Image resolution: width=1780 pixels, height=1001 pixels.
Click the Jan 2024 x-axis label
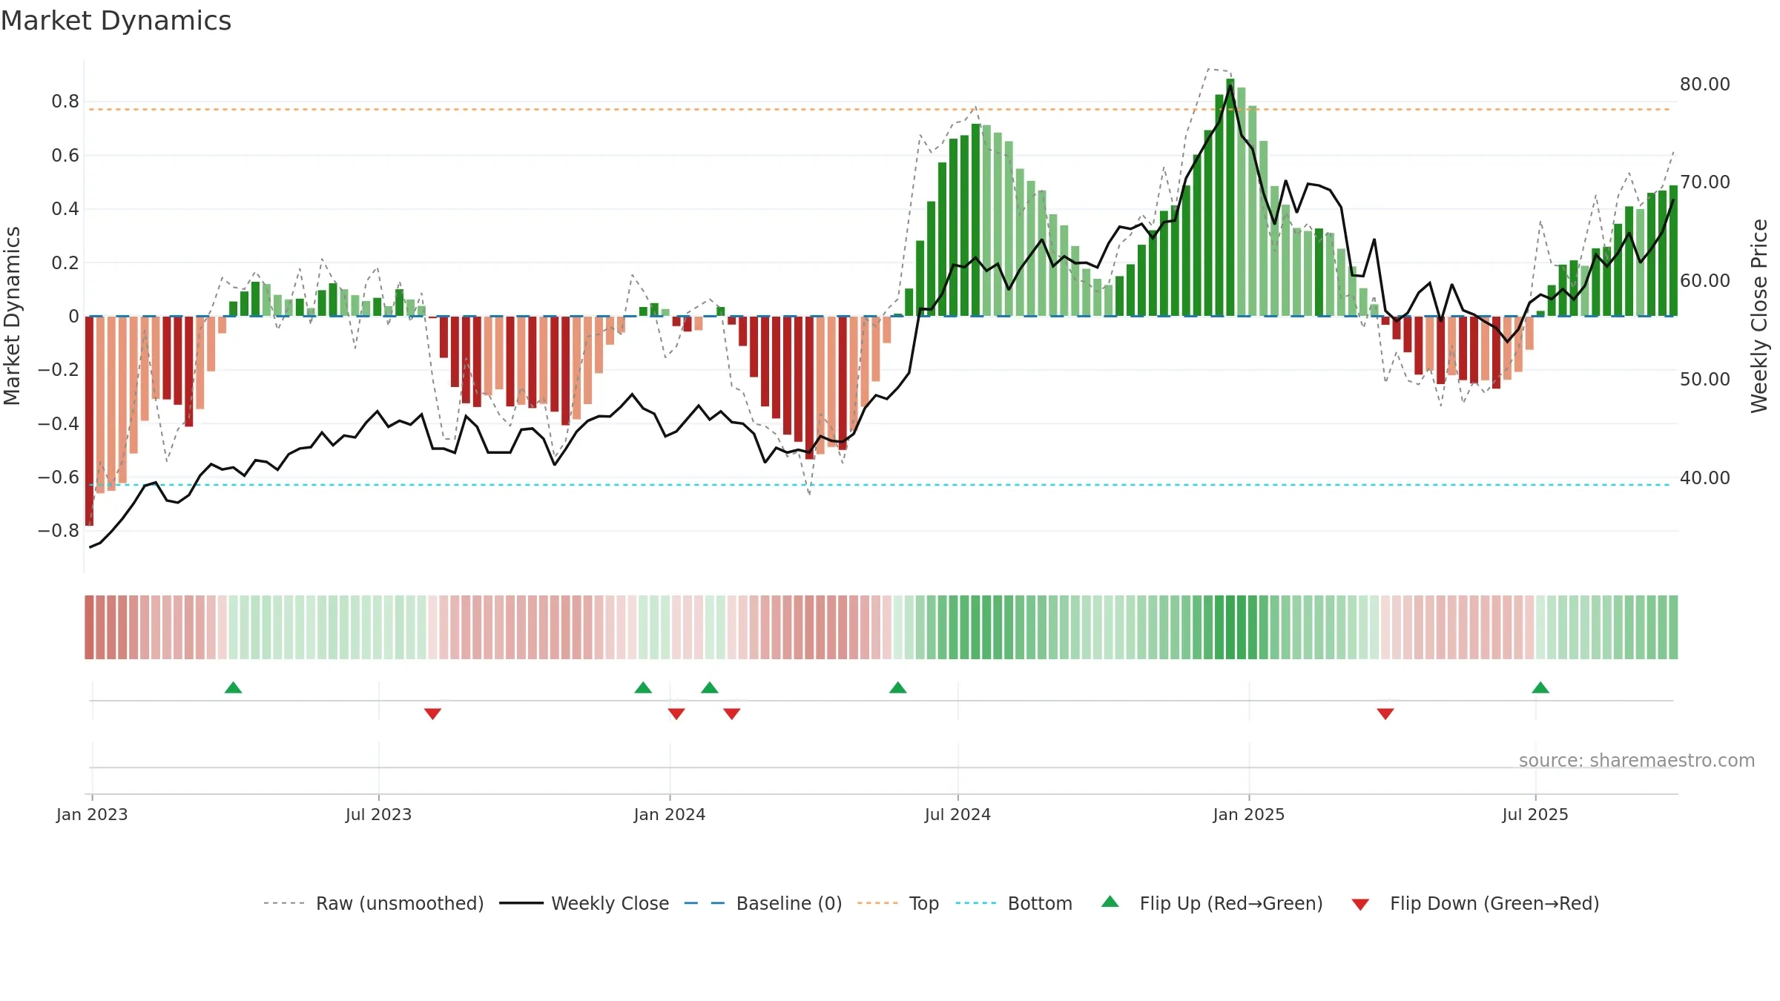670,814
